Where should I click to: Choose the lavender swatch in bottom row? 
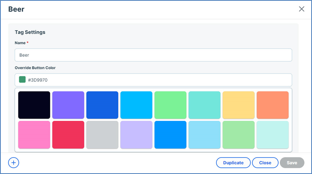pyautogui.click(x=136, y=135)
